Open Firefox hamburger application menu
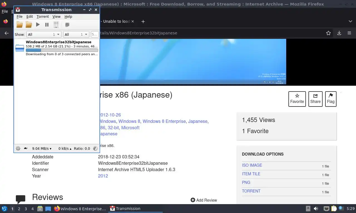The height and width of the screenshot is (213, 356). tap(349, 33)
